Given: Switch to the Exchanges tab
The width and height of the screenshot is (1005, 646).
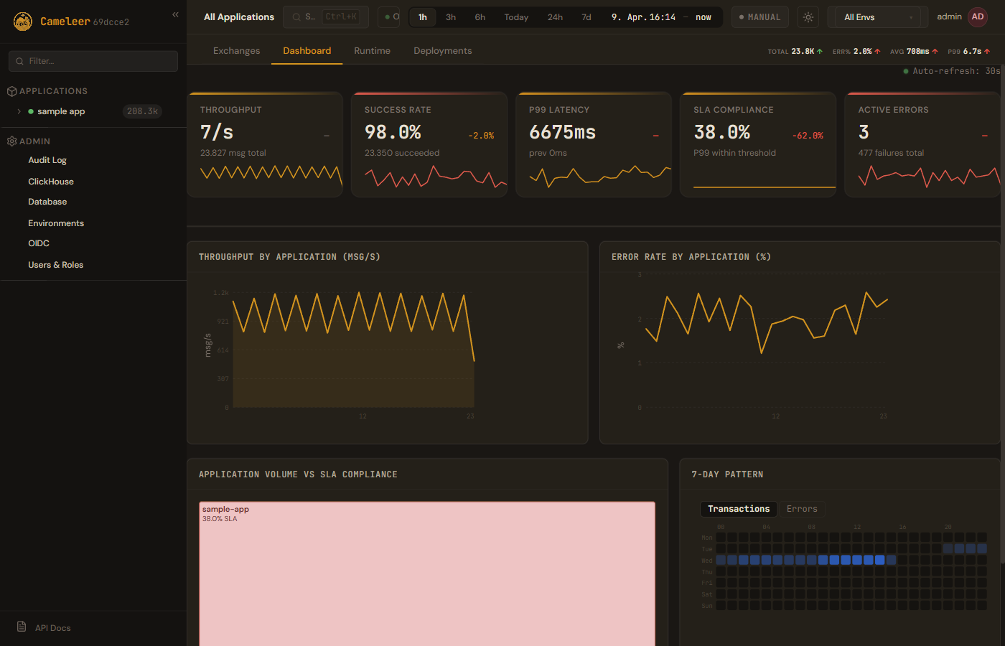Looking at the screenshot, I should [236, 51].
